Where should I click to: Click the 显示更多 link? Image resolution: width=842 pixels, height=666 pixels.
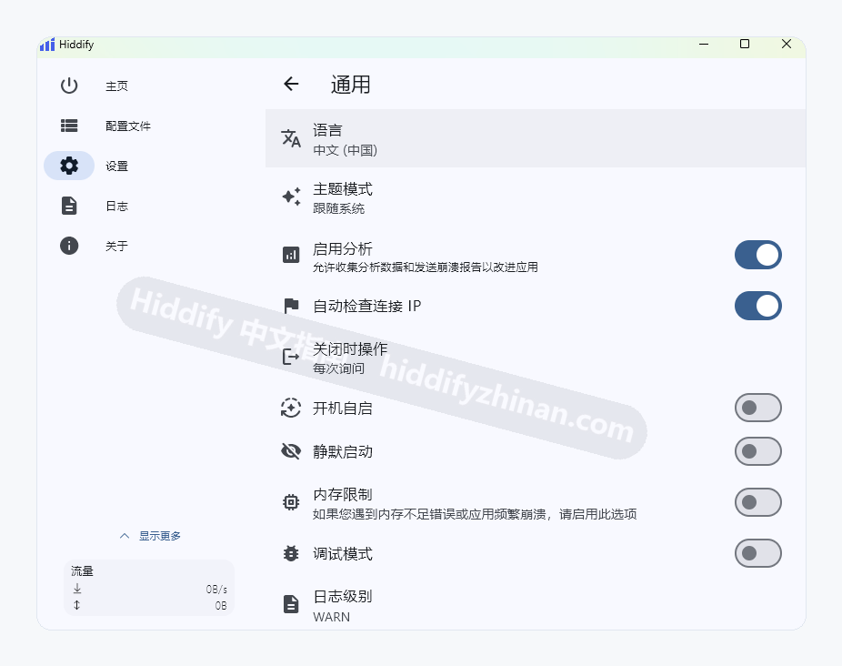[159, 536]
